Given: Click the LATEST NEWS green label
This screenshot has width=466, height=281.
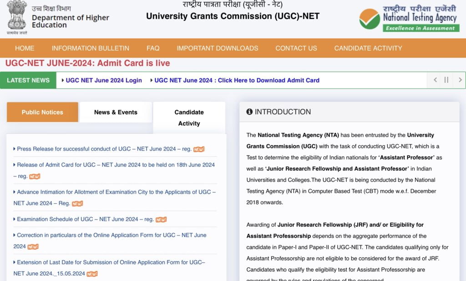Looking at the screenshot, I should (28, 80).
